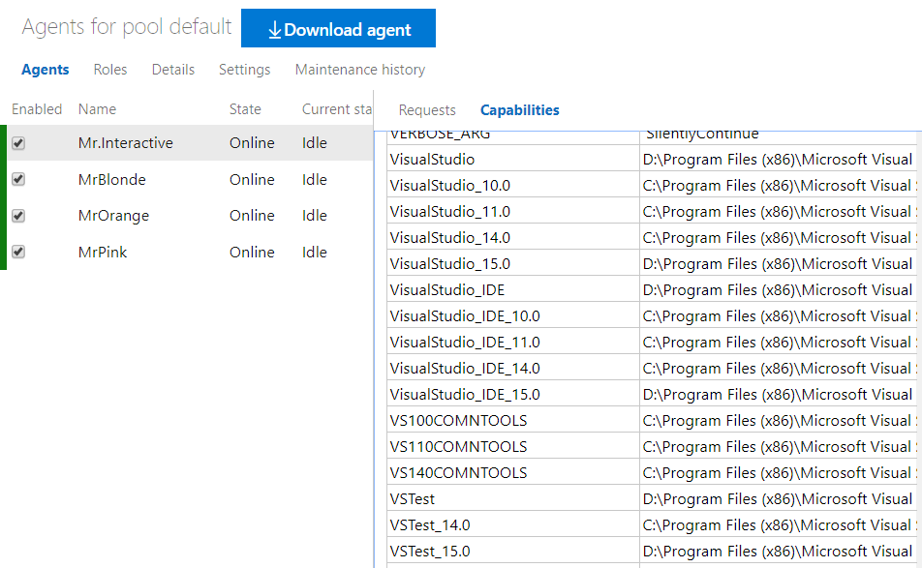Click the path value for VS140COMNTOOLS
The height and width of the screenshot is (568, 922).
(x=779, y=473)
